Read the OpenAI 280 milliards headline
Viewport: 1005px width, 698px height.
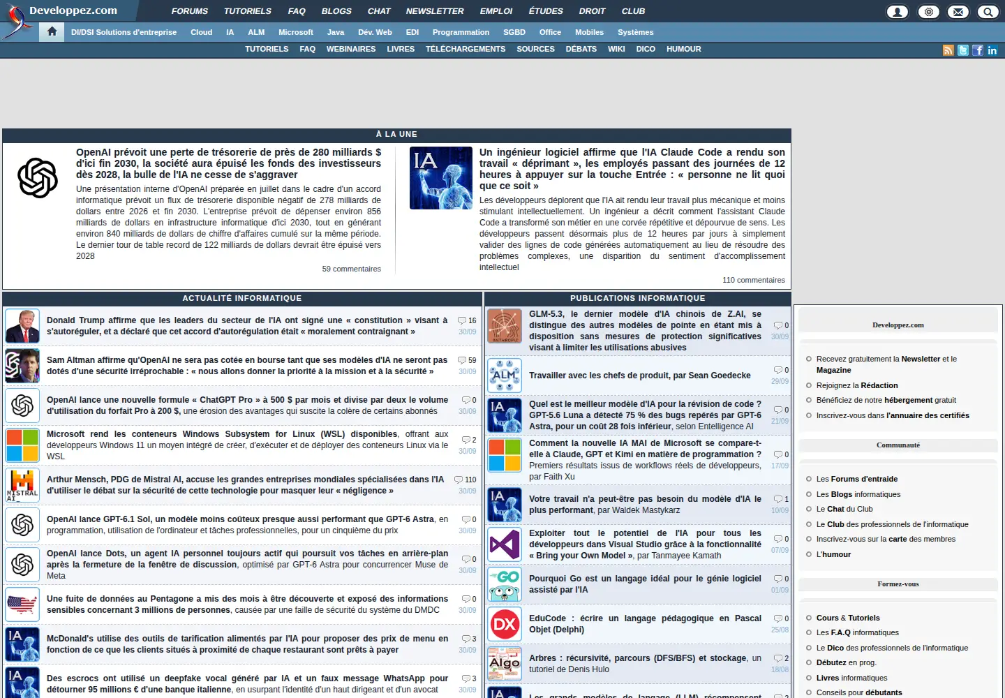tap(228, 163)
